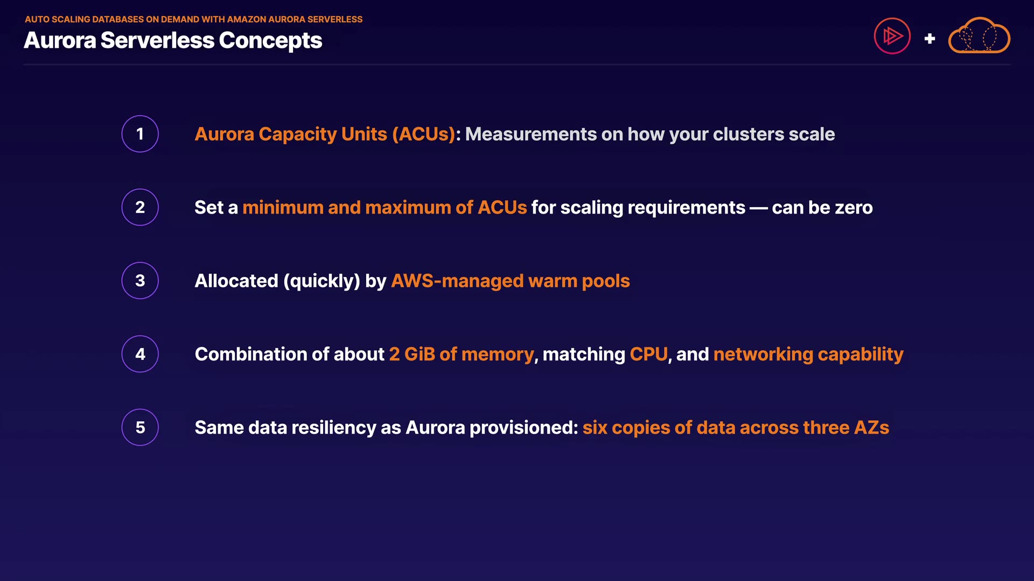Click the orange course subtitle header text

pos(193,19)
